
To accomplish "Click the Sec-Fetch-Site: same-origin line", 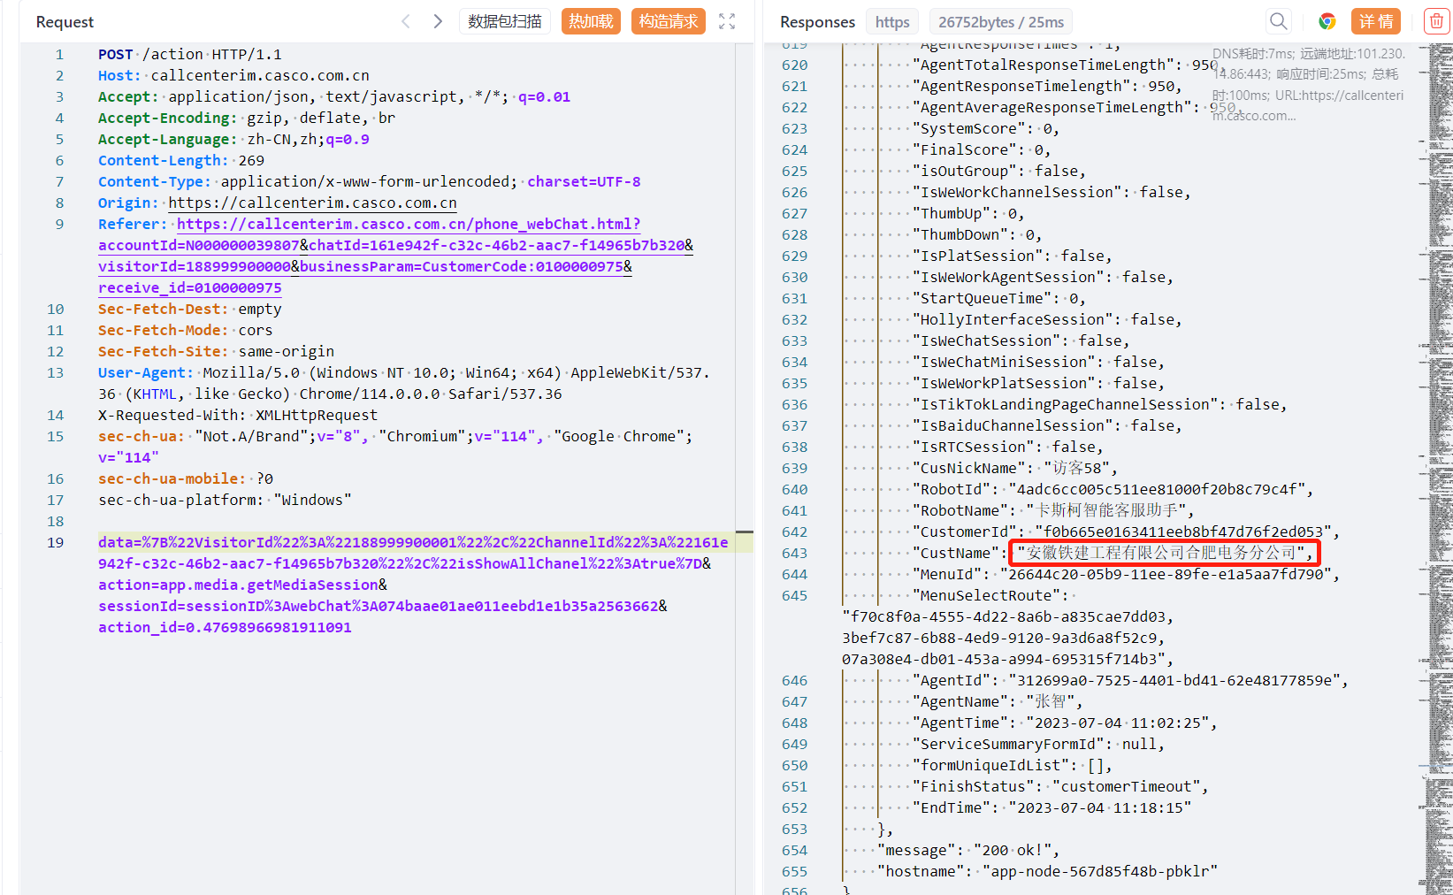I will [x=216, y=351].
